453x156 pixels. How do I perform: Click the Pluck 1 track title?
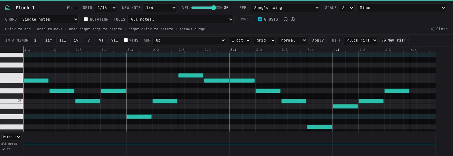tap(25, 8)
